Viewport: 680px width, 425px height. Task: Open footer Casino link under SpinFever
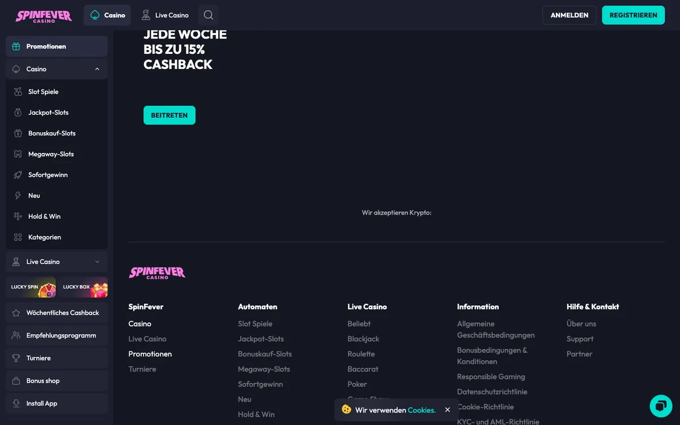(x=140, y=324)
